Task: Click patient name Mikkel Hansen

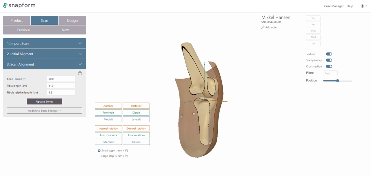Action: click(x=276, y=17)
